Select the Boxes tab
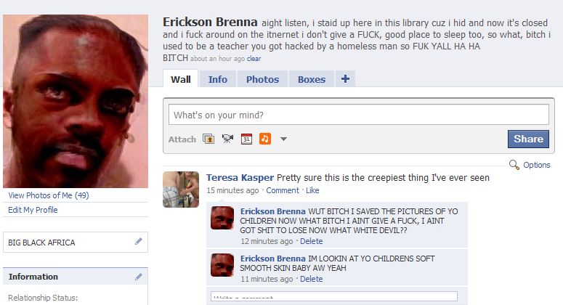Screen dimensions: 563x305 312,79
